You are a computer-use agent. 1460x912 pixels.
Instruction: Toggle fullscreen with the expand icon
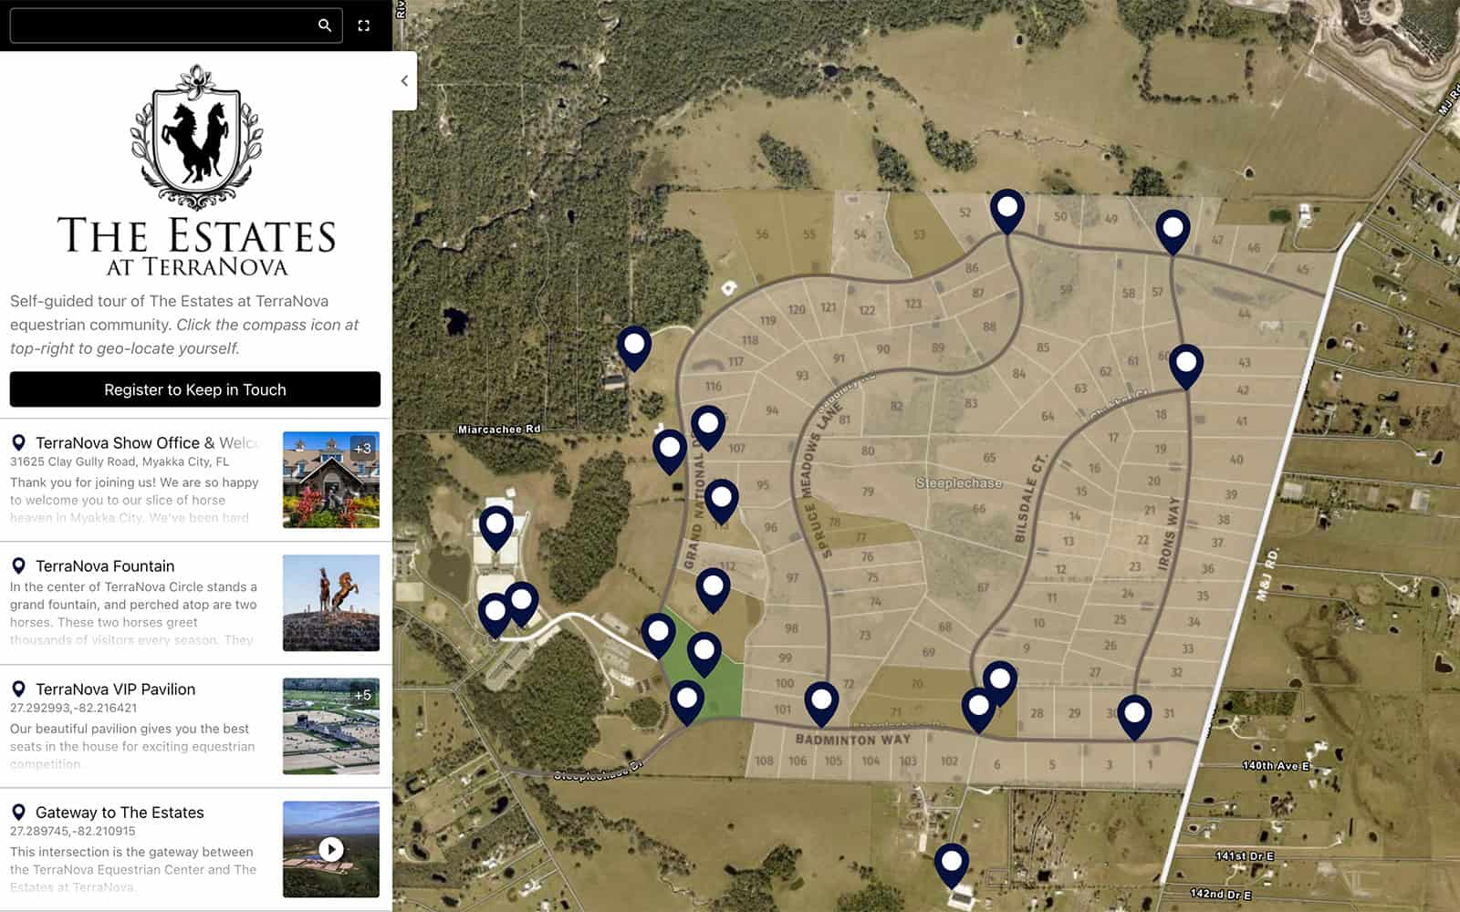364,26
